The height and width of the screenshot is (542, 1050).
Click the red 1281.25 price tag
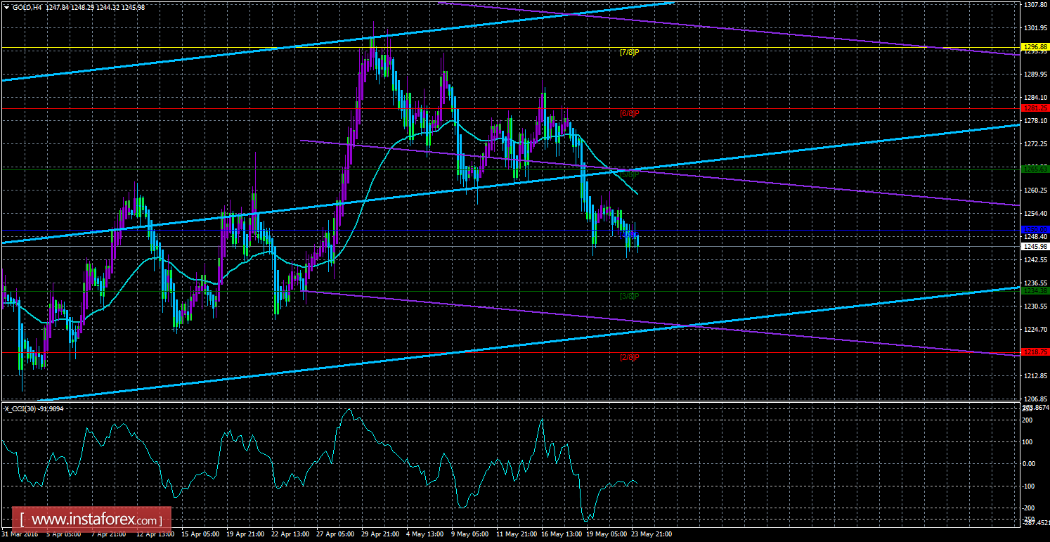click(x=1035, y=108)
